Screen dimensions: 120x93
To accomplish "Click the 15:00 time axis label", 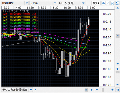I will pos(42,8).
